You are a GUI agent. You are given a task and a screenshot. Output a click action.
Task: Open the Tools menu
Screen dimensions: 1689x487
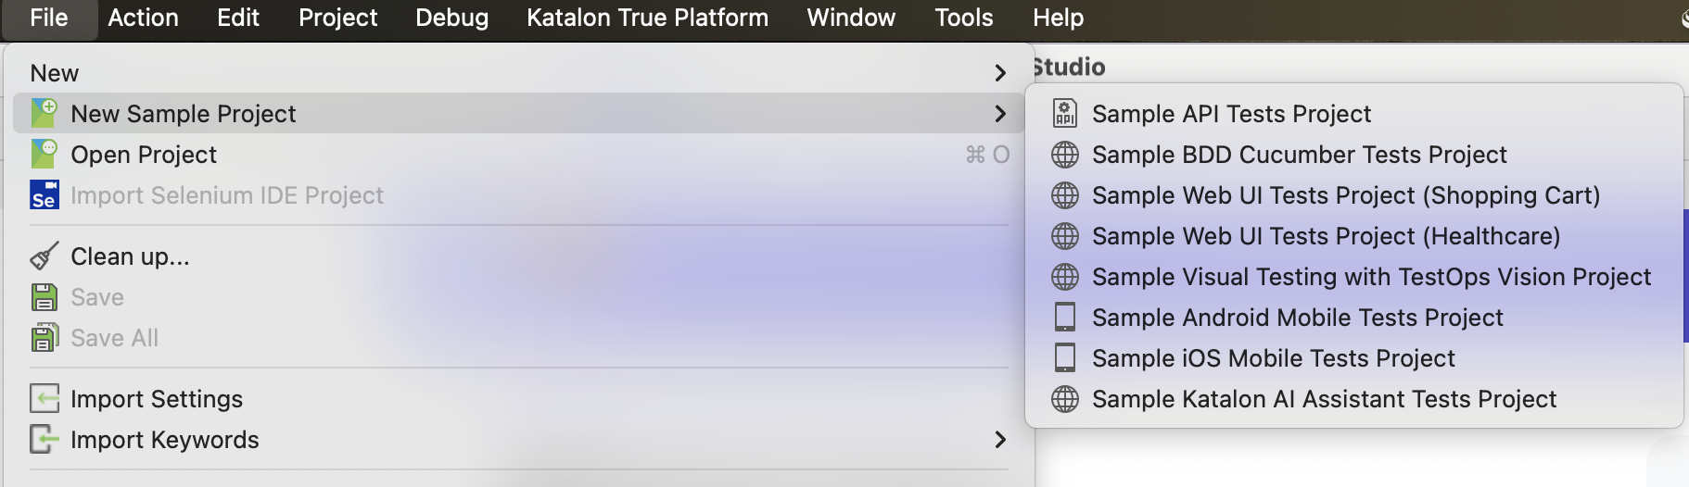coord(963,18)
